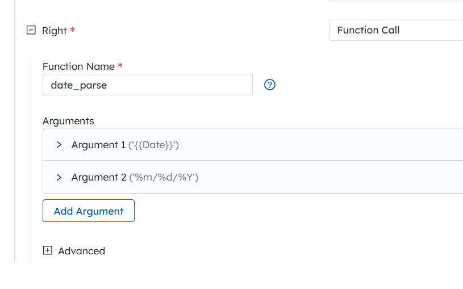
Task: Expand Argument 1 using its chevron
Action: point(59,145)
